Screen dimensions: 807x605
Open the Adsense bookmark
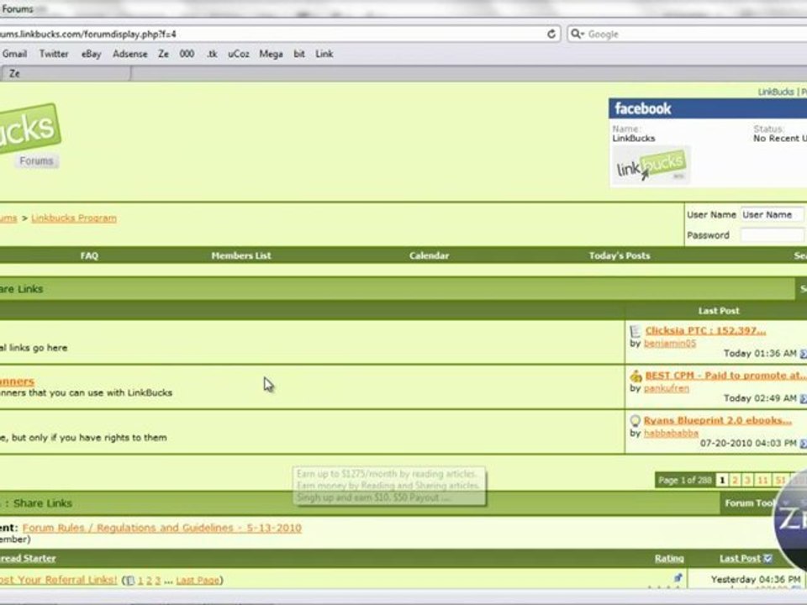tap(129, 54)
